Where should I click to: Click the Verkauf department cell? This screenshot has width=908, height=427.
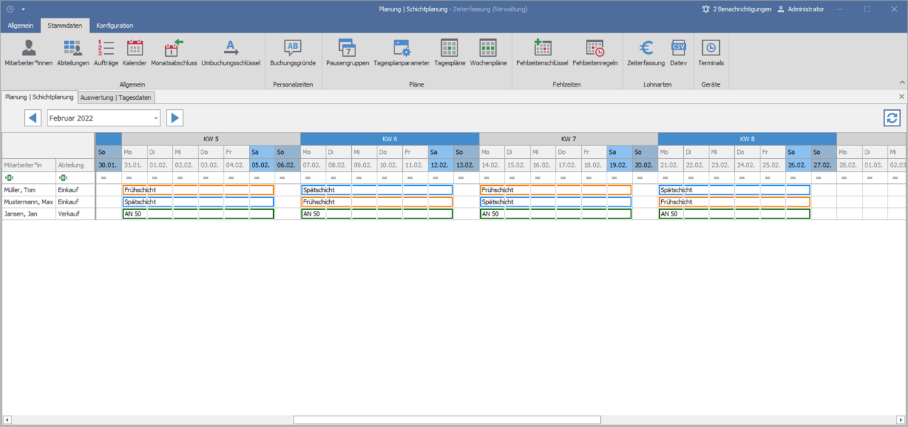[75, 214]
